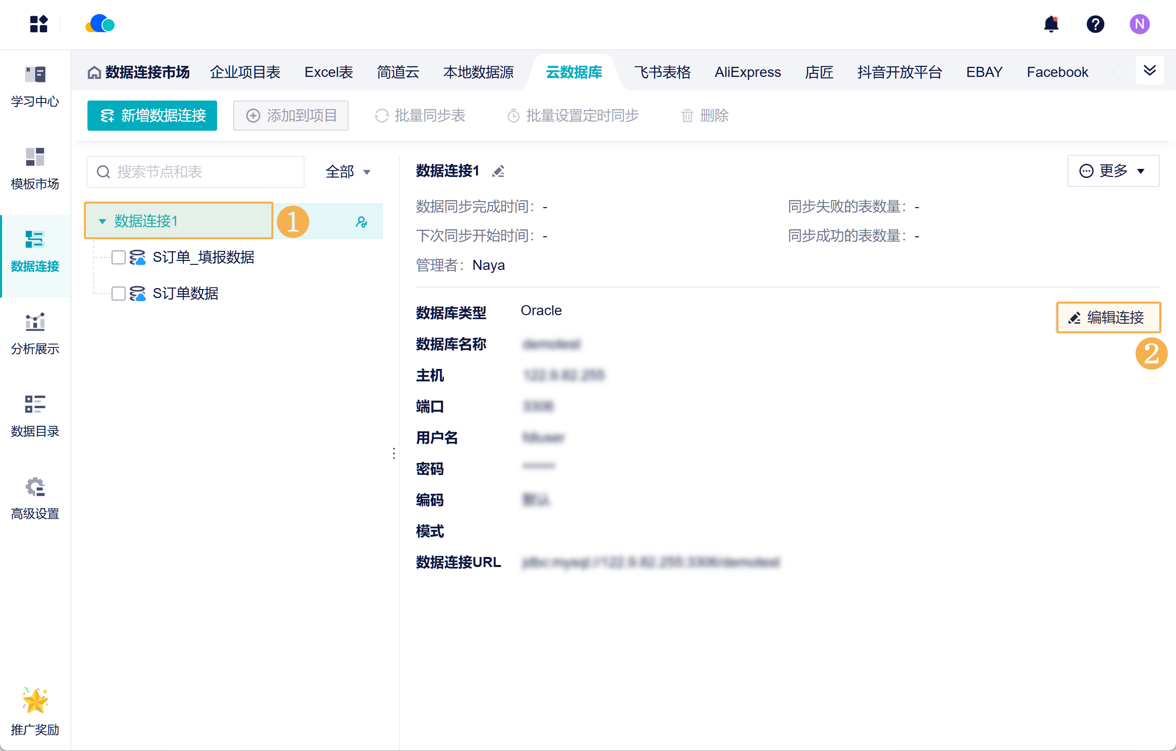Open 数据目录 in the sidebar
The height and width of the screenshot is (751, 1176).
[35, 416]
